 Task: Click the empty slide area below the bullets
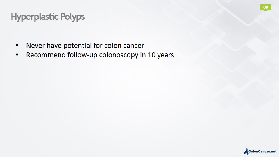(x=116, y=105)
